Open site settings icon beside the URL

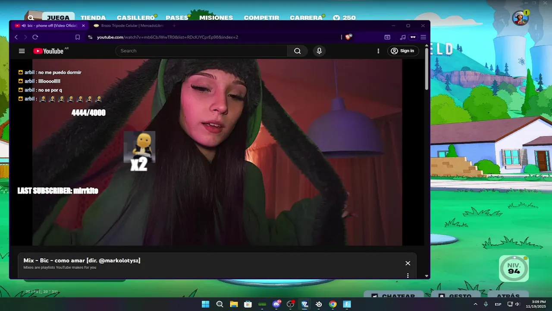90,37
